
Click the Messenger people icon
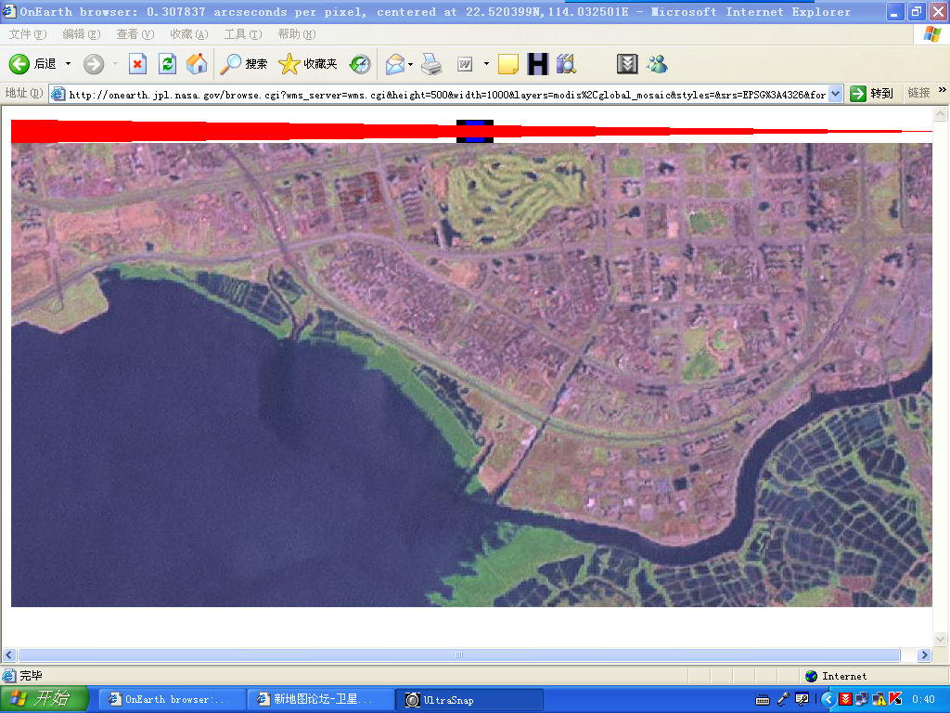(x=657, y=64)
